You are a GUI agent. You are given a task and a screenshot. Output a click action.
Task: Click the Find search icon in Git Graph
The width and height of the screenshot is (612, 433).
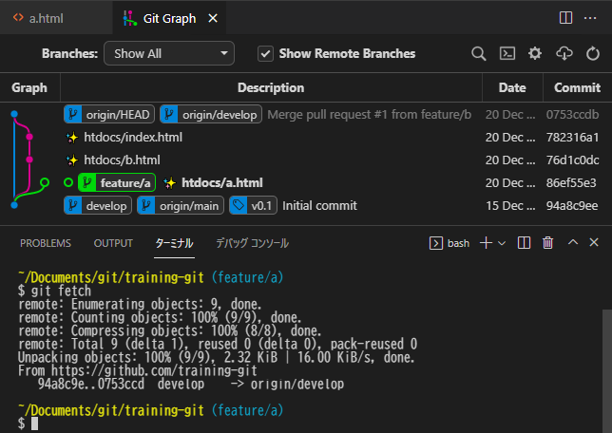[479, 53]
